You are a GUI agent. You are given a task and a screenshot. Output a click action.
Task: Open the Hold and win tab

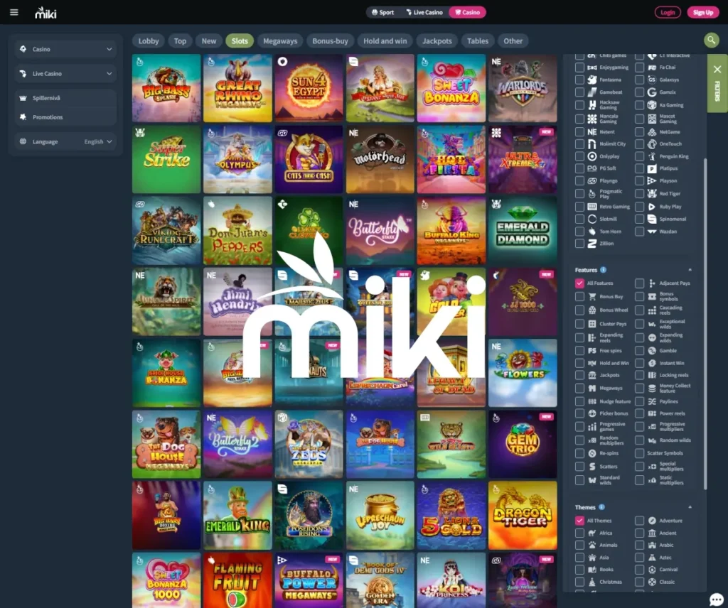point(385,40)
